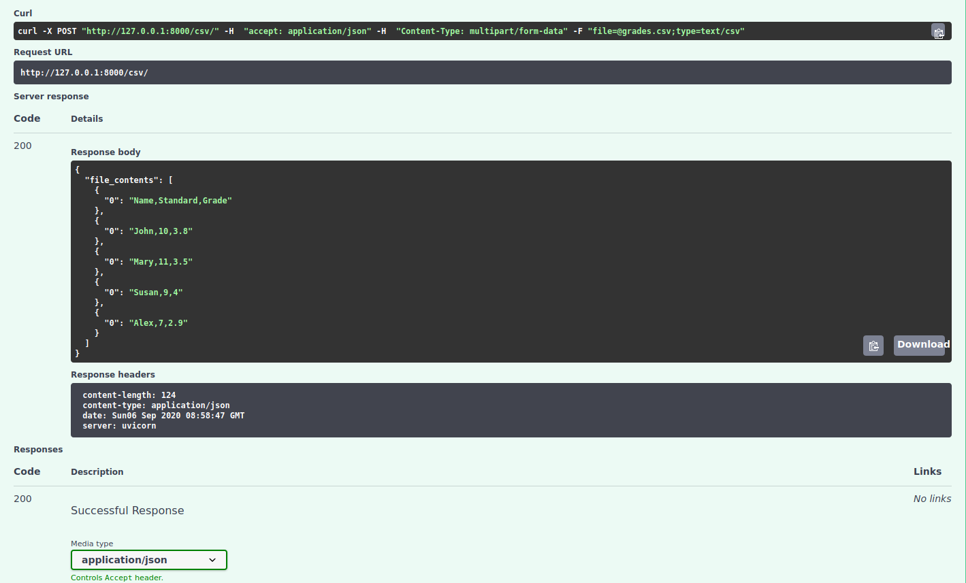Select application/json in the media type selector
The height and width of the screenshot is (583, 966).
pyautogui.click(x=148, y=559)
